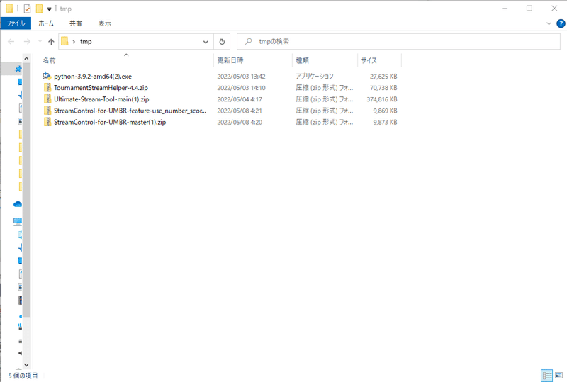
Task: Click the python installer file icon
Action: (x=47, y=76)
